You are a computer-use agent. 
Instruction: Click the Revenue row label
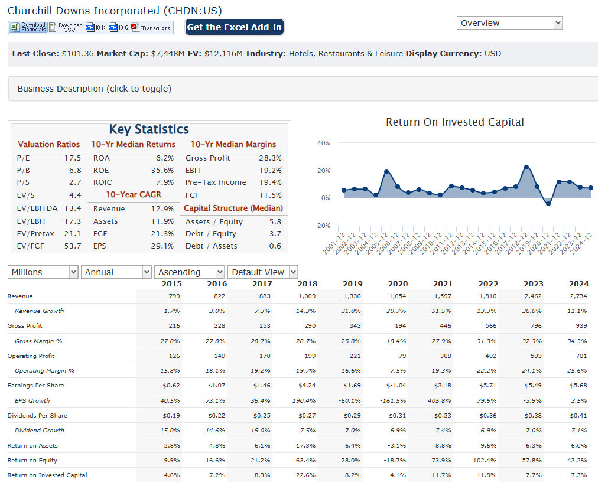click(20, 296)
